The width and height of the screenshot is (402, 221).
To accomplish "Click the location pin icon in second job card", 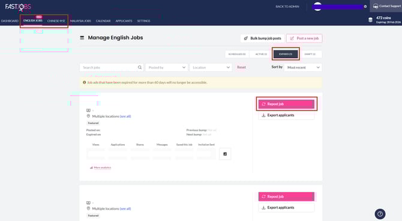I will pos(88,208).
